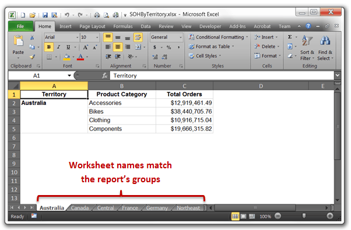Click the Orientation text angle icon
Viewport: 351px width, 230px height.
131,56
